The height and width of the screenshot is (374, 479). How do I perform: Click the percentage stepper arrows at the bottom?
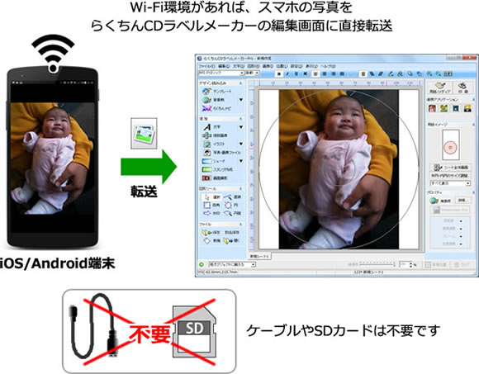point(410,265)
